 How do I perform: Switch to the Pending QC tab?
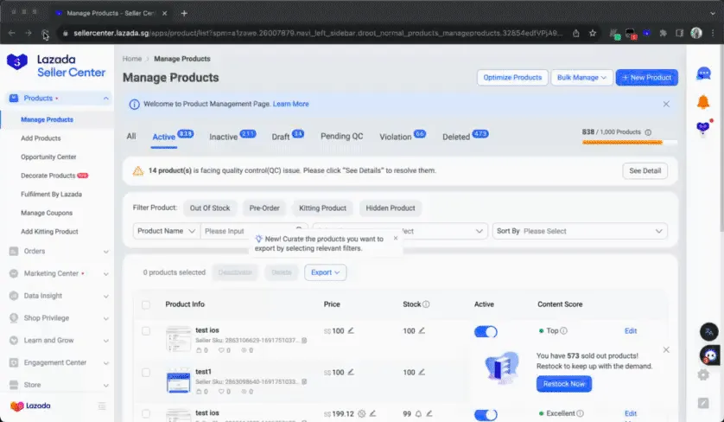[341, 137]
